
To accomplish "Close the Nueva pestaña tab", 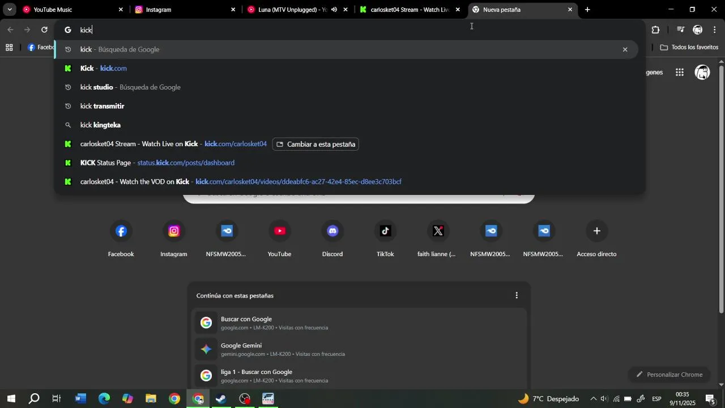I will (570, 10).
